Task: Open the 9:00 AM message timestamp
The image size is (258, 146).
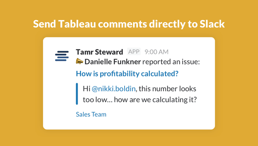Action: pyautogui.click(x=156, y=52)
